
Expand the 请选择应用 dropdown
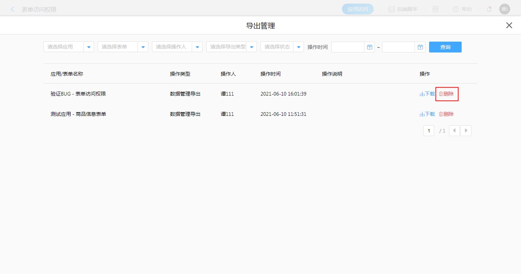tap(89, 47)
